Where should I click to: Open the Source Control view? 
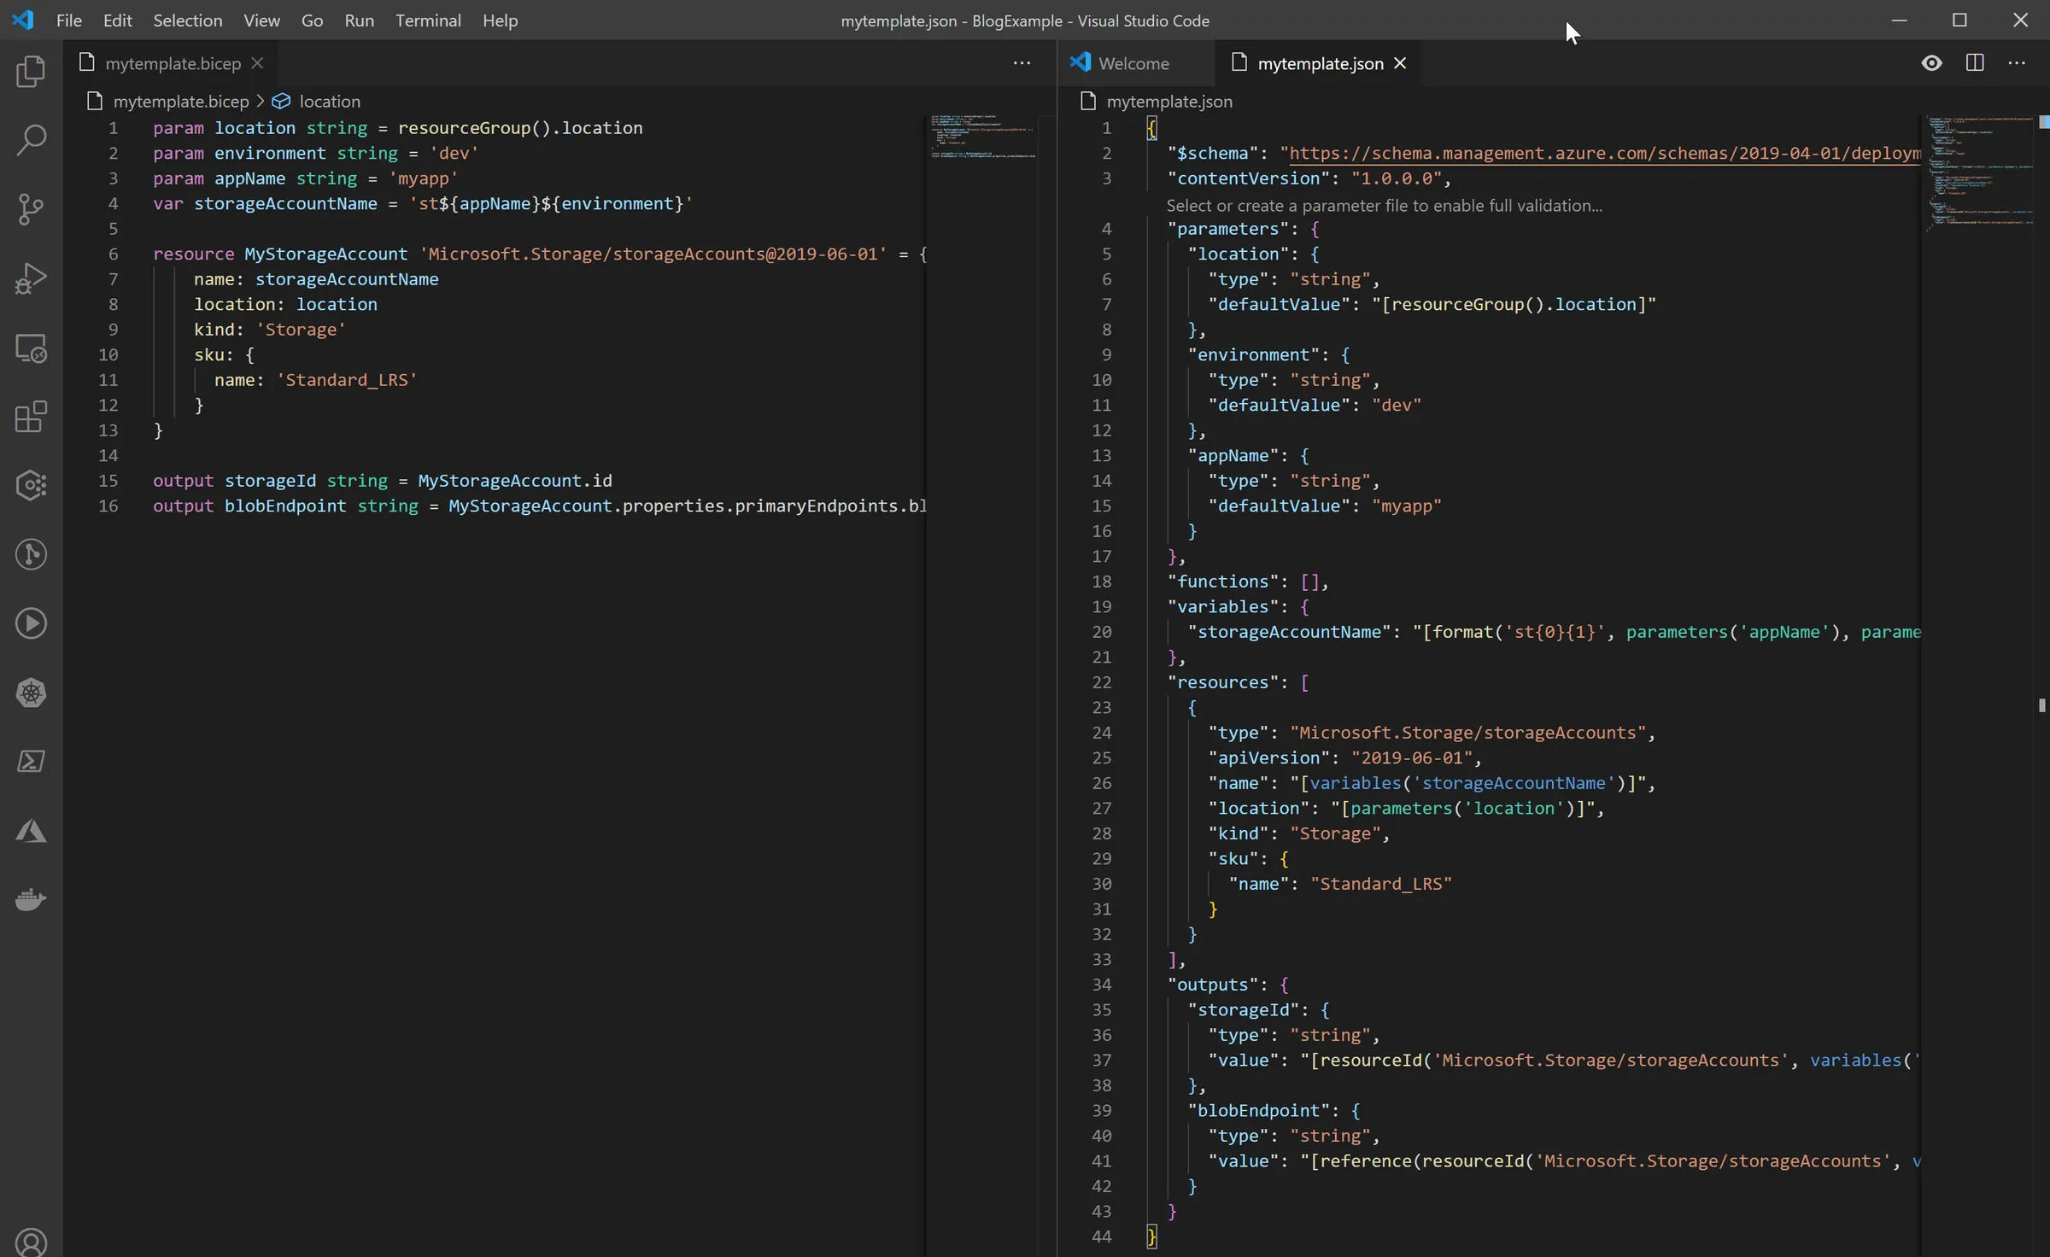pos(31,210)
